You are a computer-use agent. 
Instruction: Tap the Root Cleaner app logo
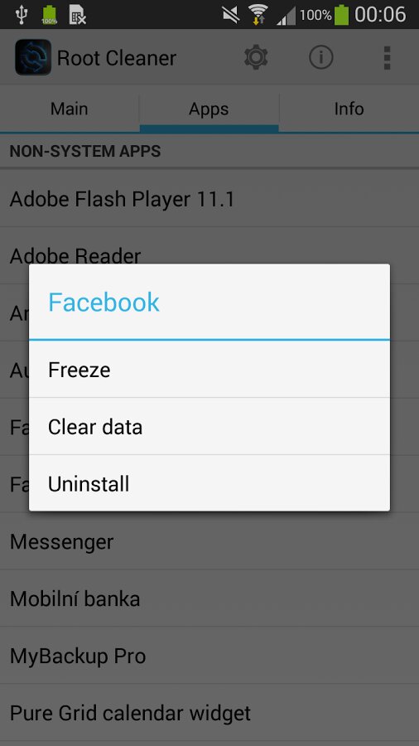33,57
